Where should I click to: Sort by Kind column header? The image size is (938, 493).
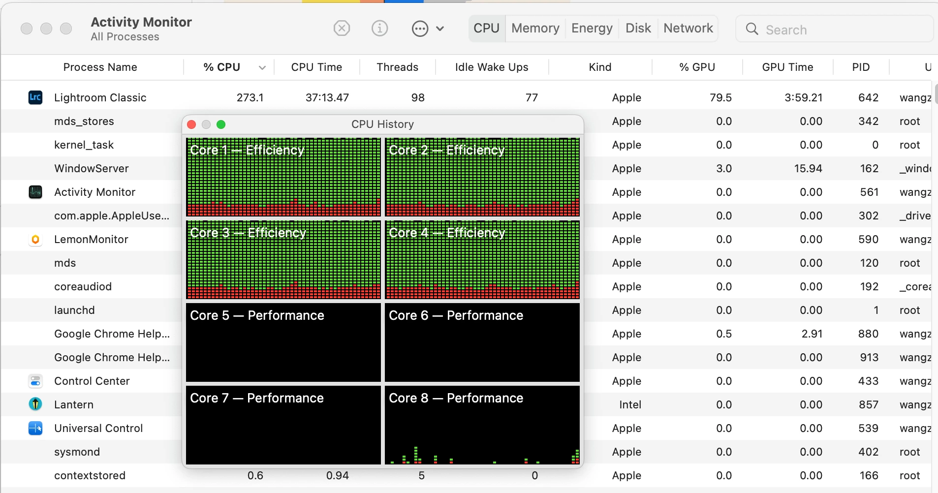click(600, 67)
